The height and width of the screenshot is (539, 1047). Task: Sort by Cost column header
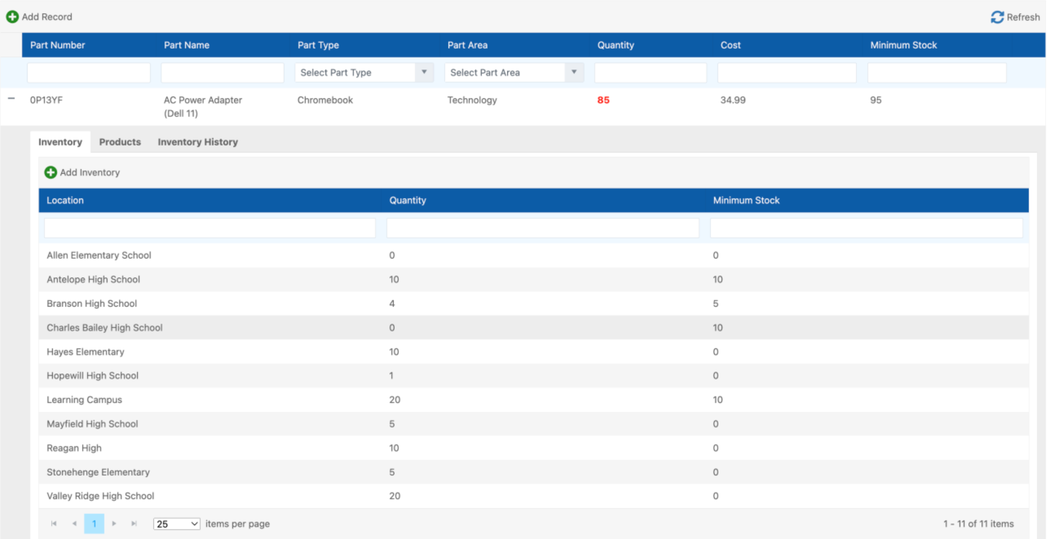(731, 45)
